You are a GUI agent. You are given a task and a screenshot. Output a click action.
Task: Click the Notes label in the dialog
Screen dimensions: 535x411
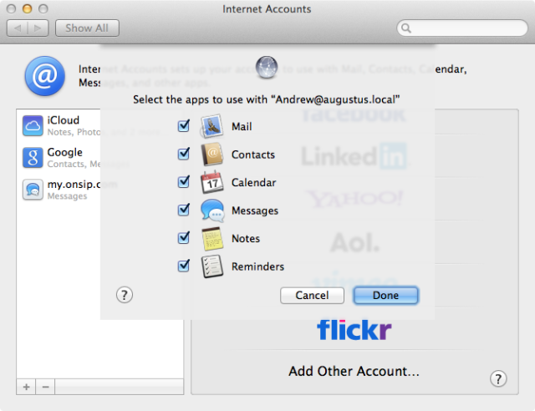click(x=246, y=238)
